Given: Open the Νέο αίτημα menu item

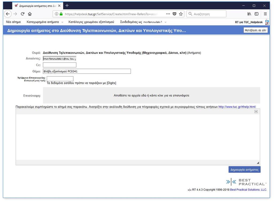Looking at the screenshot, I should point(13,22).
